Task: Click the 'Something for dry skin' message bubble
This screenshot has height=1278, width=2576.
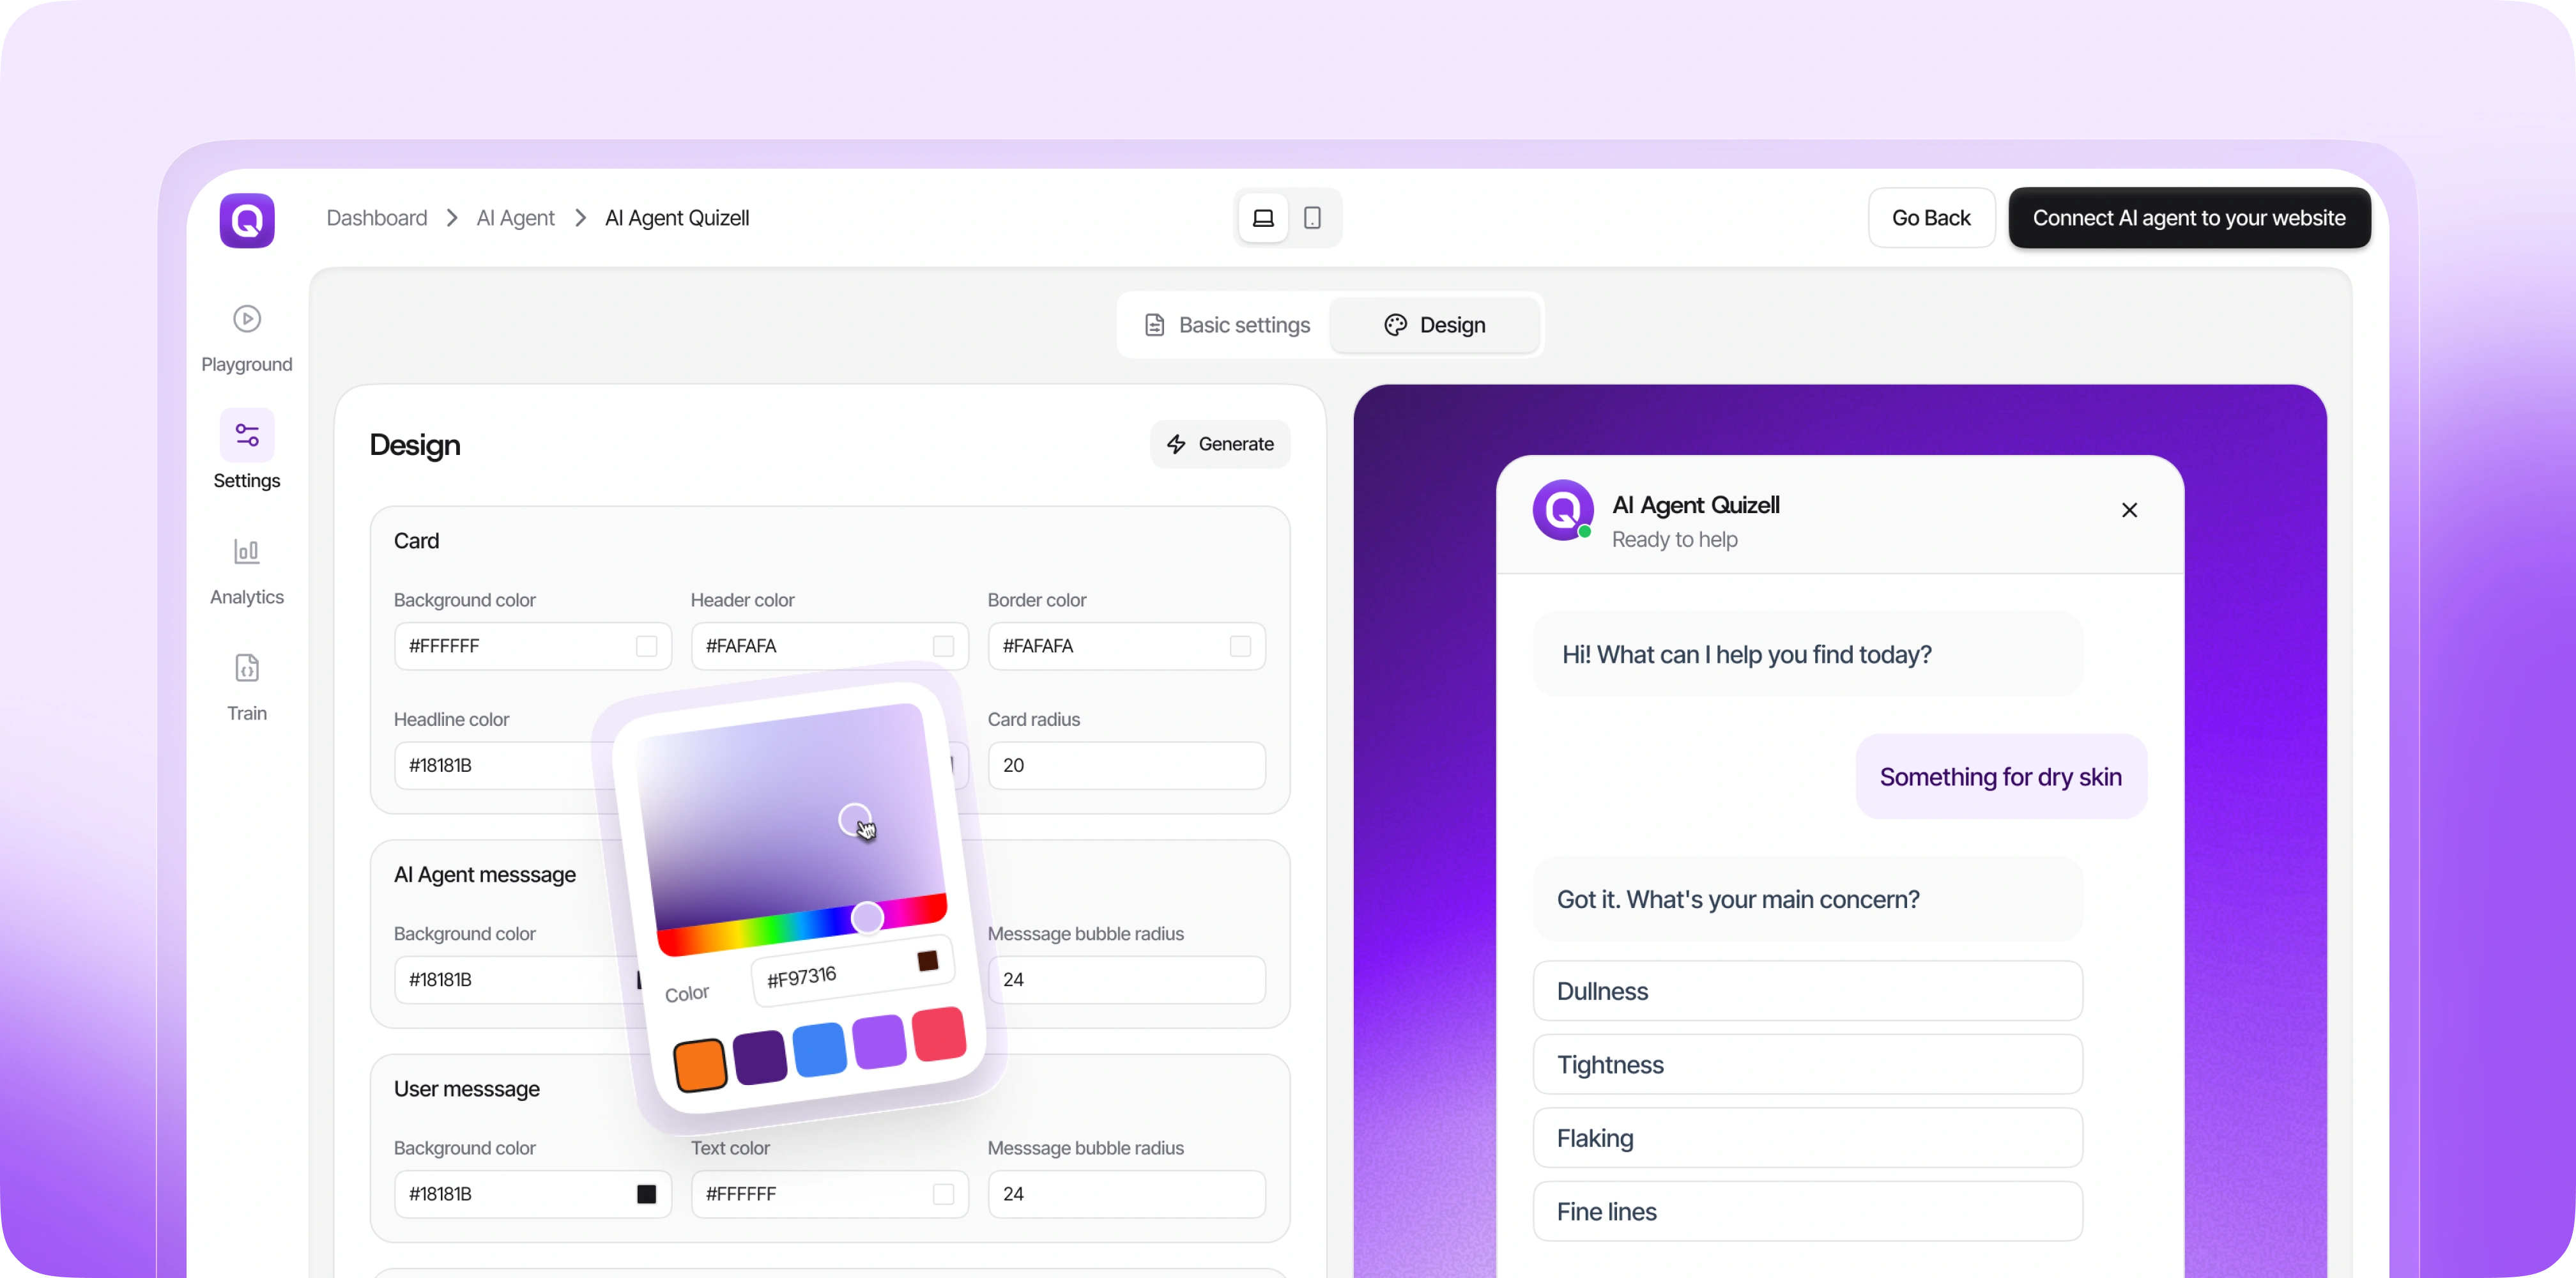Action: click(2001, 777)
